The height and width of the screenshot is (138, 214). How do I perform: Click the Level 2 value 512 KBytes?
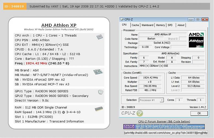(x=193, y=86)
